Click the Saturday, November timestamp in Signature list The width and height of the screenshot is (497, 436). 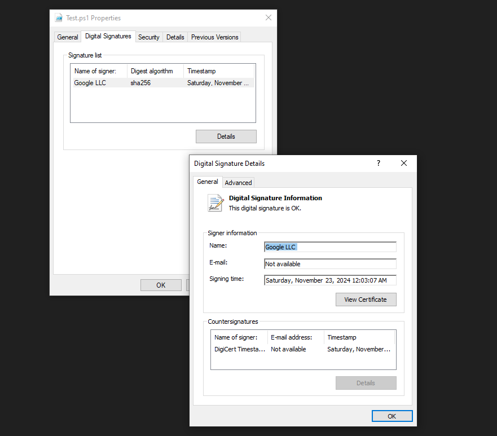tap(218, 83)
